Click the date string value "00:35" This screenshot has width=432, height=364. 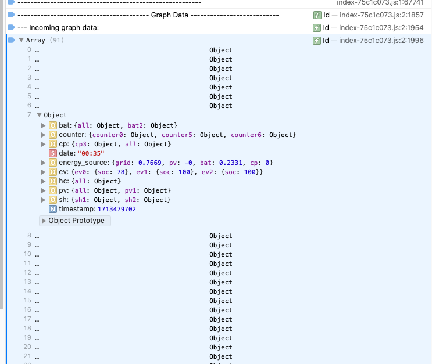[91, 153]
